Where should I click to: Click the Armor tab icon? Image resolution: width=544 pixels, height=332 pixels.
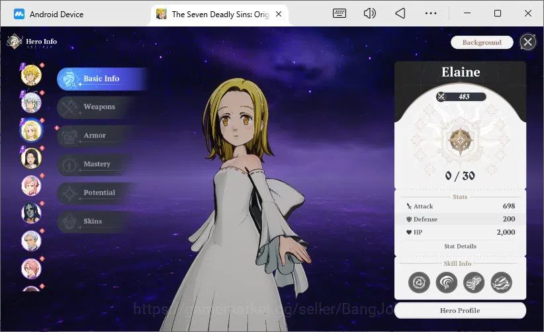point(69,136)
